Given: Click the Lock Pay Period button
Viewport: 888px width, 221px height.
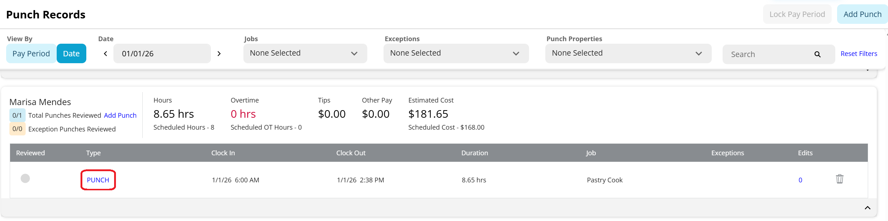Looking at the screenshot, I should (797, 14).
